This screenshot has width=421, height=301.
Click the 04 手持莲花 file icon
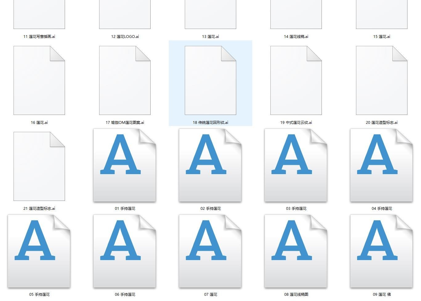(x=382, y=165)
